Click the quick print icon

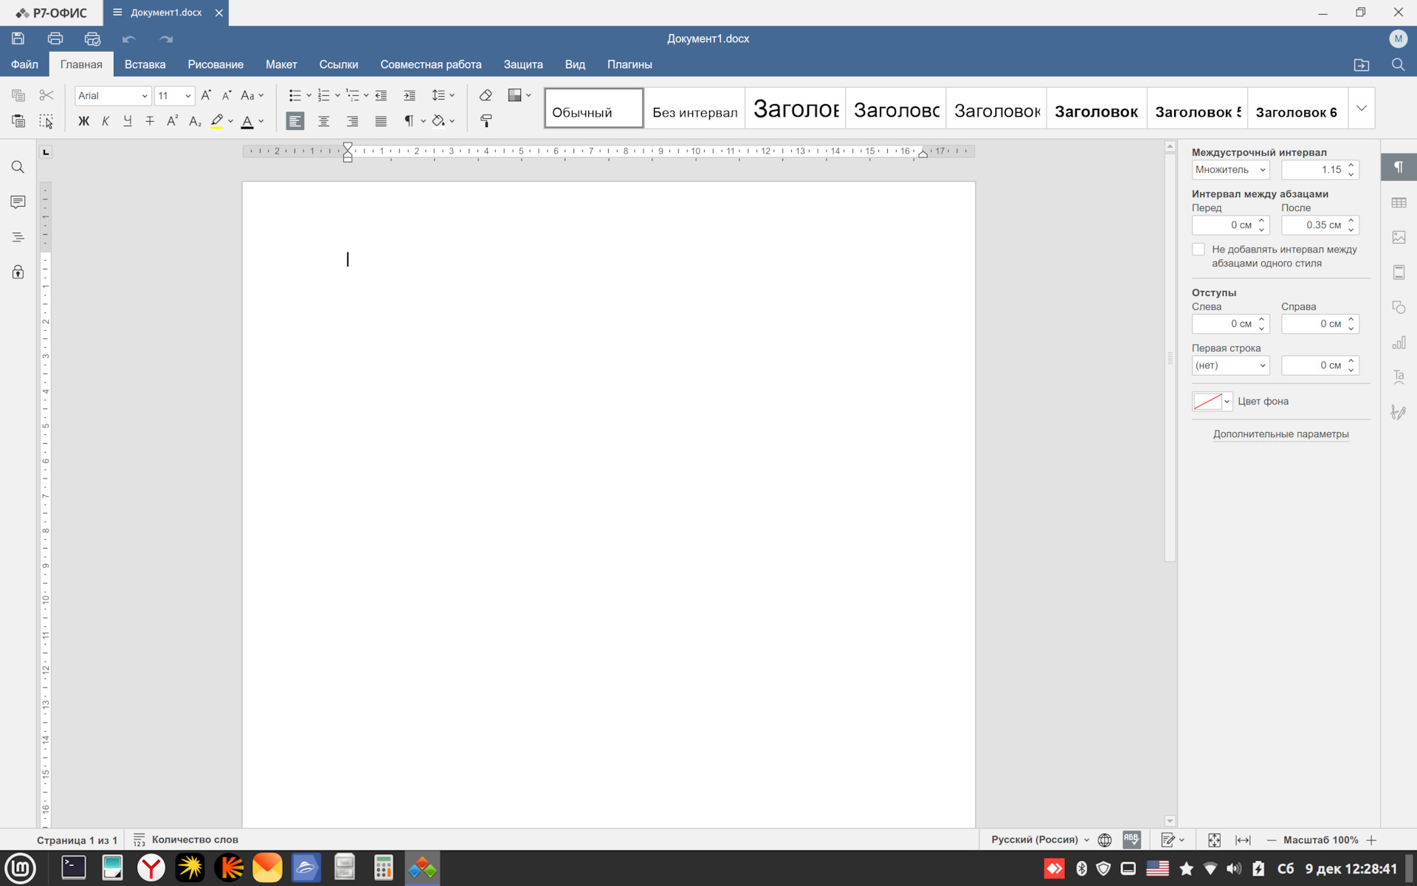pyautogui.click(x=92, y=38)
